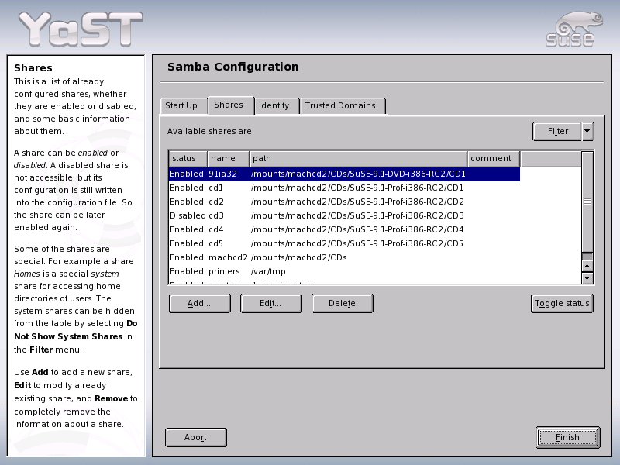This screenshot has height=465, width=620.
Task: Select the cd4 share row
Action: pos(344,229)
